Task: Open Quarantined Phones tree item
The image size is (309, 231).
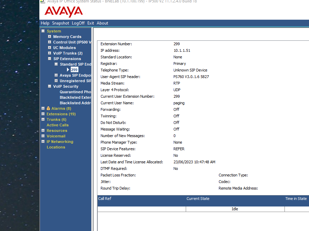Action: 75,92
